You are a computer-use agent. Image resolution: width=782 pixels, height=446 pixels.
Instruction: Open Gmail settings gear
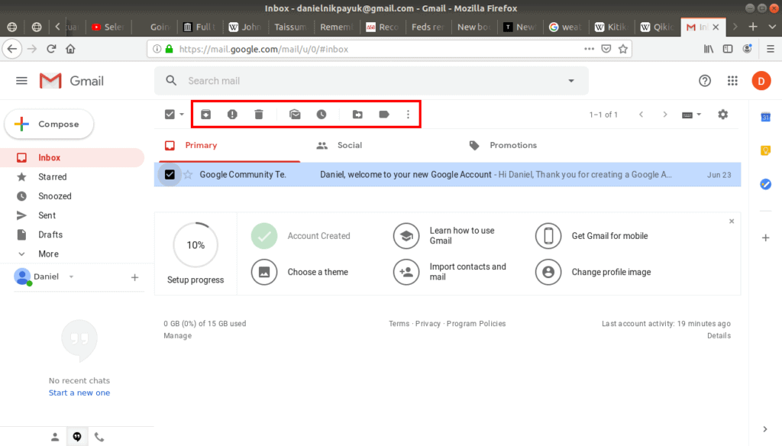coord(722,115)
